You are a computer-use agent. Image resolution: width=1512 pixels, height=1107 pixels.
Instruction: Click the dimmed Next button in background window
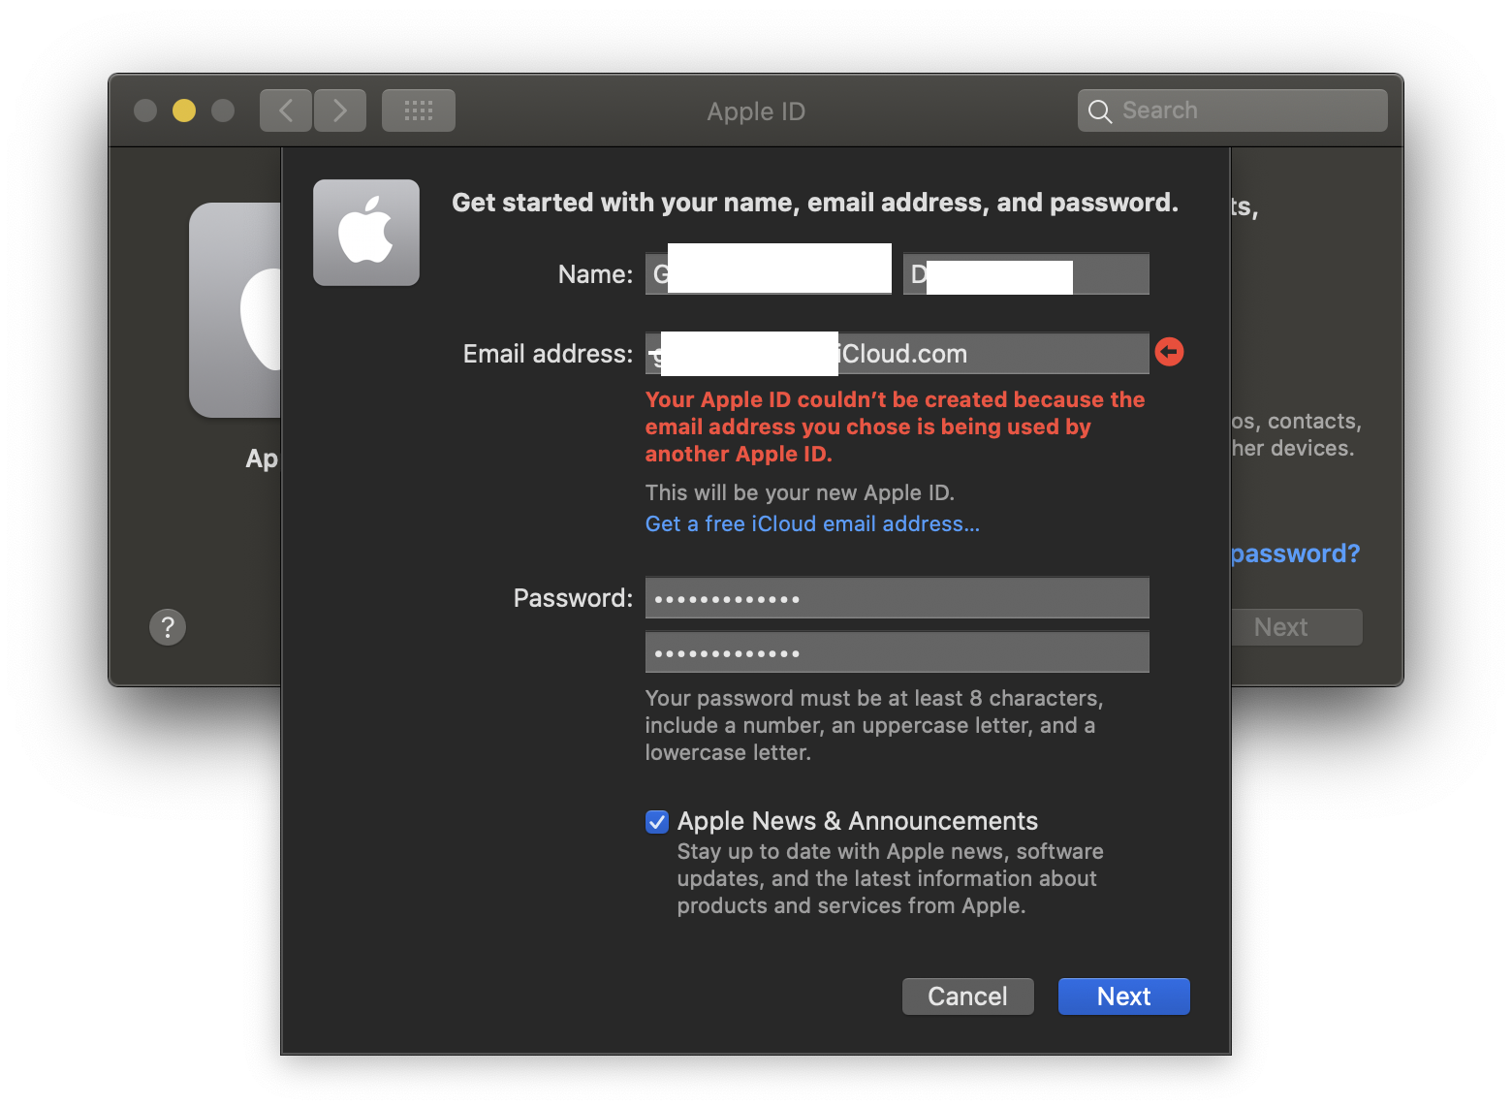coord(1297,627)
